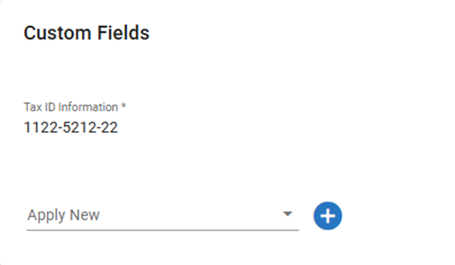Apply selected custom field using plus button

328,216
